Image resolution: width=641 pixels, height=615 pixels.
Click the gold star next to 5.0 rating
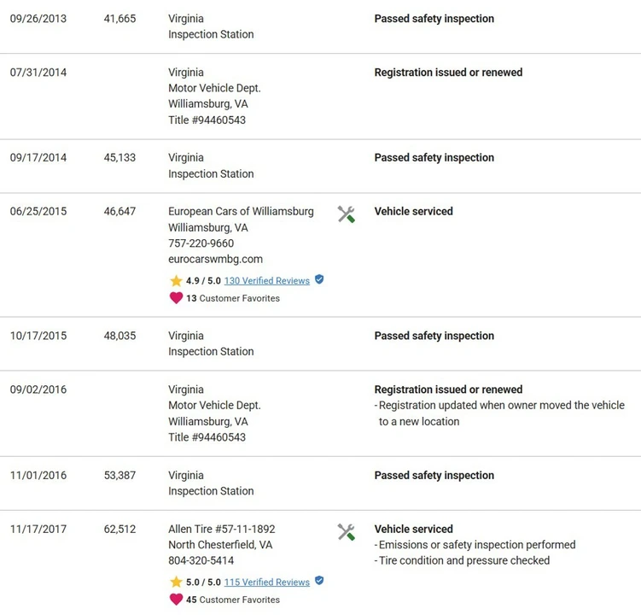[176, 582]
